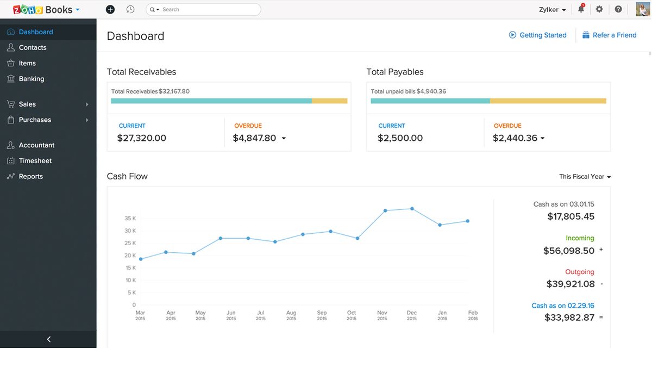Select Items in the sidebar
Viewport: 652px width, 367px height.
pyautogui.click(x=27, y=63)
